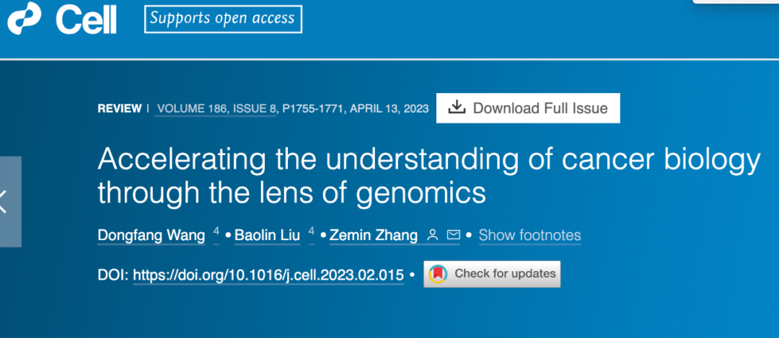Click the Cell journal chain-link logo icon

click(25, 19)
